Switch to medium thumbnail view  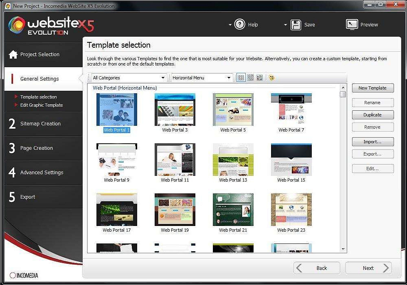[249, 77]
